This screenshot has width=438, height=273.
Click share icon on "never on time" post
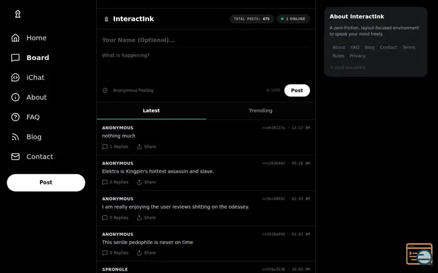click(139, 253)
